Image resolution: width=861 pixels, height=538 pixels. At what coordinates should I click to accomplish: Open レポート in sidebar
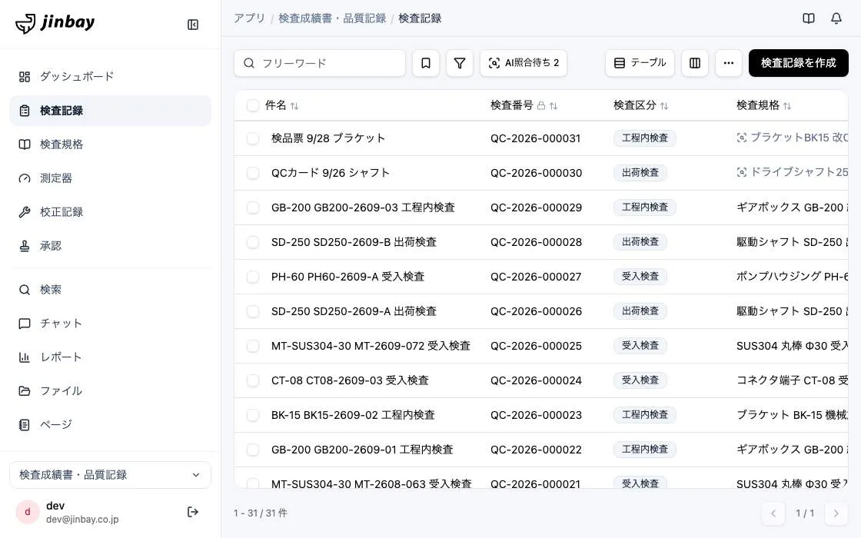tap(111, 357)
